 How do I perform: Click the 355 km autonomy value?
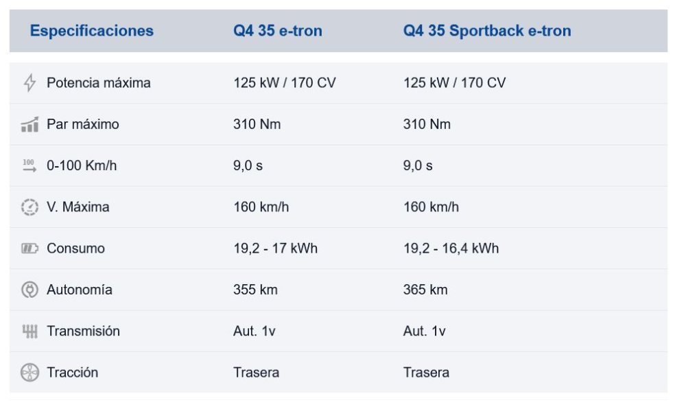255,290
